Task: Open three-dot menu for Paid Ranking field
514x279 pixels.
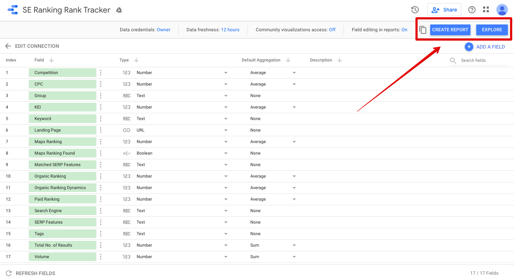Action: (101, 199)
